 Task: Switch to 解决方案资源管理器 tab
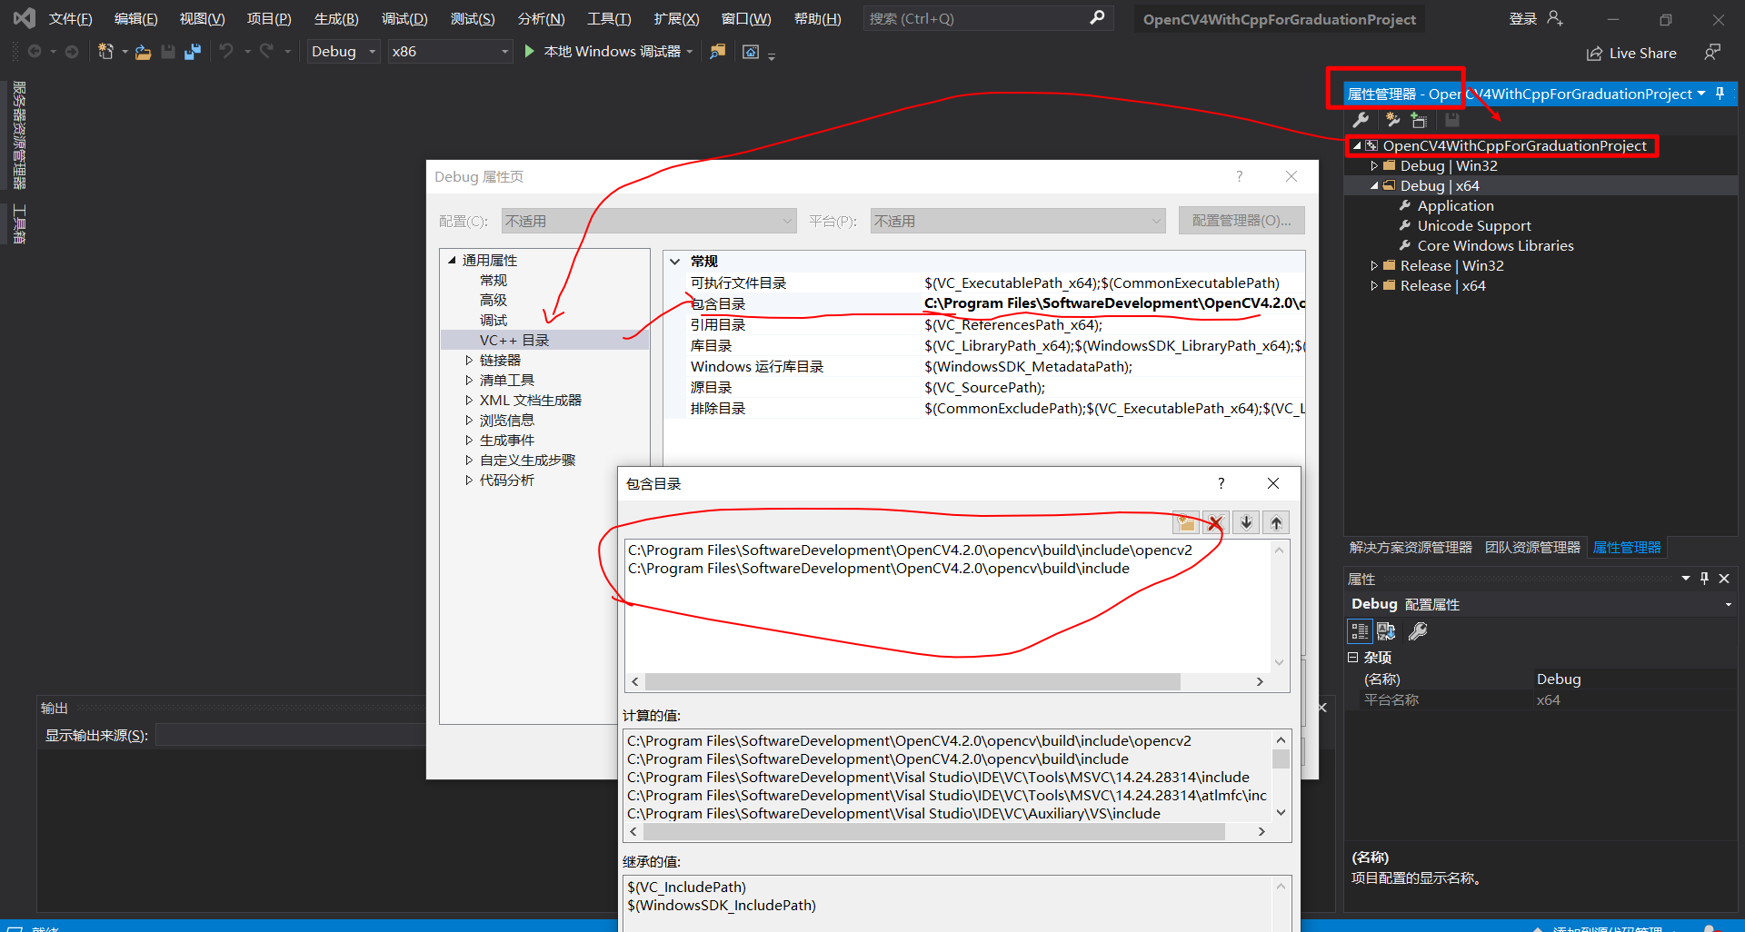[1410, 548]
